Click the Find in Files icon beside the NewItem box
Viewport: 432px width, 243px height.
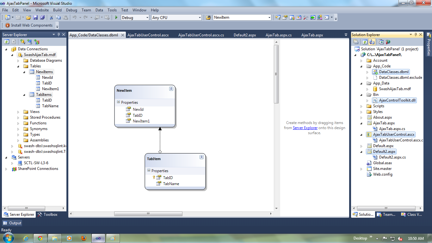(208, 17)
